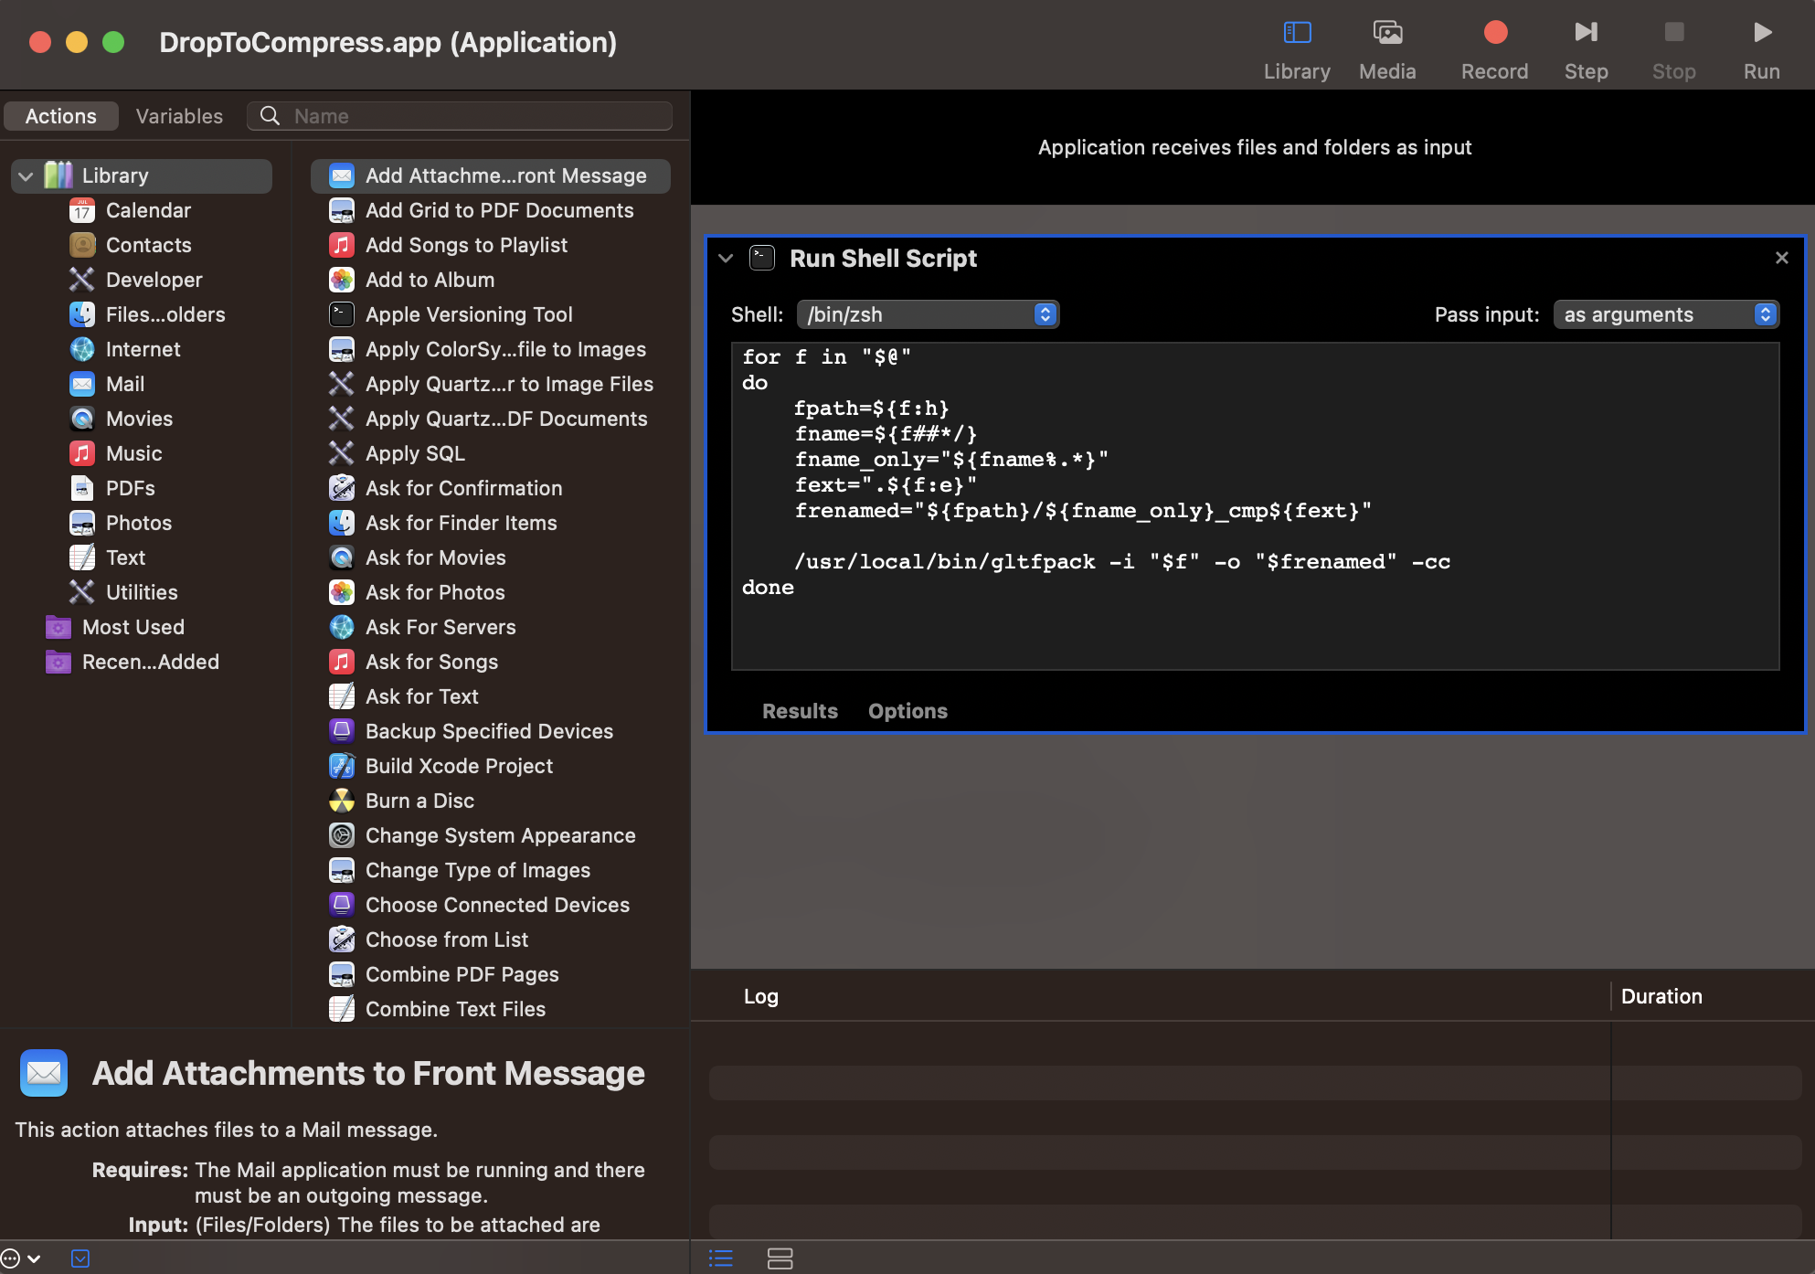Open the Pass input dropdown
The height and width of the screenshot is (1274, 1815).
1665,314
